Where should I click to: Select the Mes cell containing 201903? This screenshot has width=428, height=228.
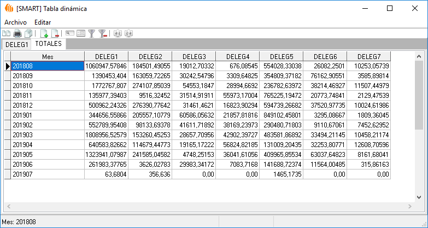pos(48,135)
